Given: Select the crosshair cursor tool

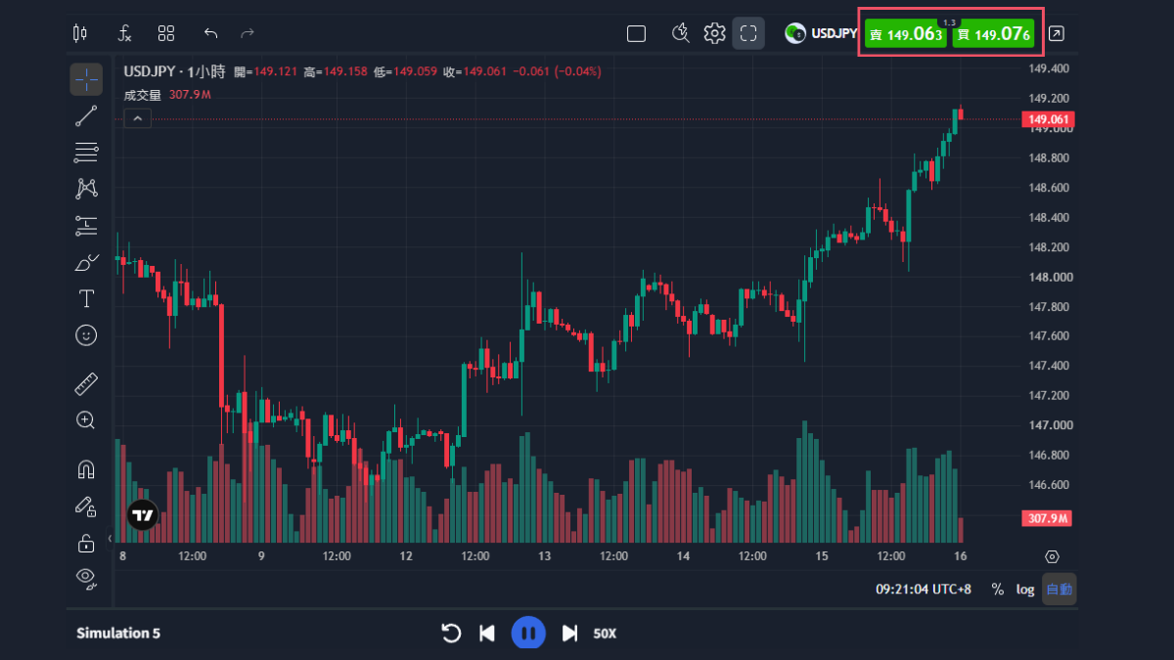Looking at the screenshot, I should pos(86,79).
